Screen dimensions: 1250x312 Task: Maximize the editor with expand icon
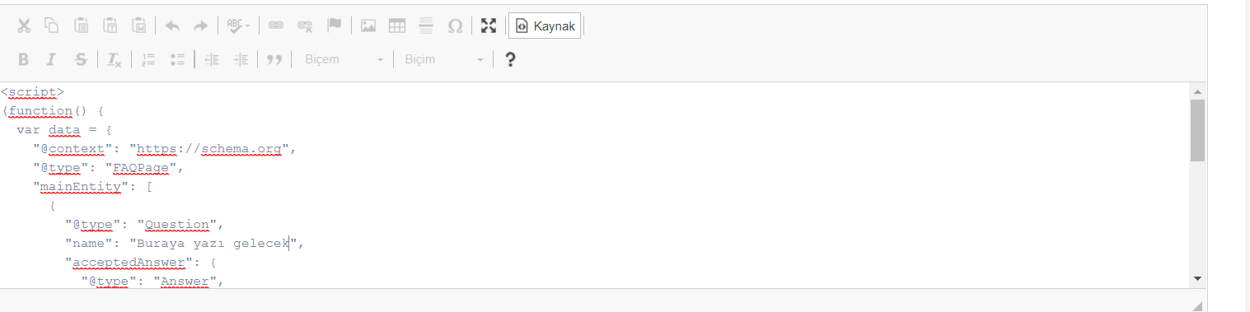pos(489,26)
